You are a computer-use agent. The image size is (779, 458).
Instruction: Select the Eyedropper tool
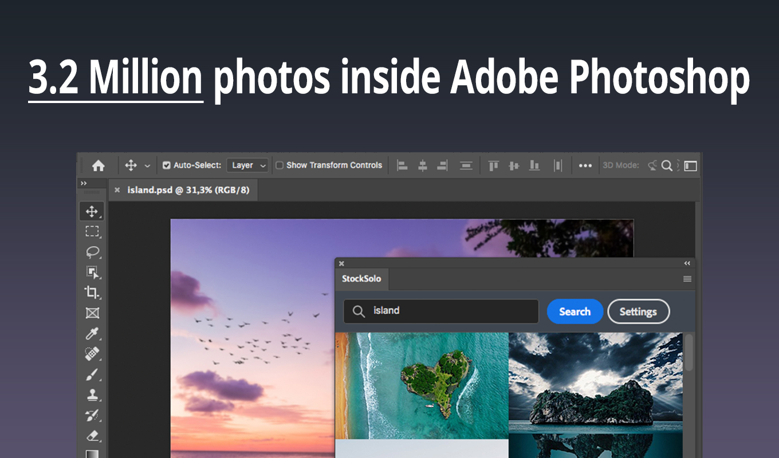92,334
